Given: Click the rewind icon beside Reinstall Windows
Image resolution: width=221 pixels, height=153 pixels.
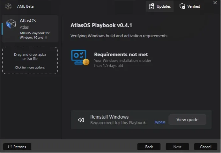Looking at the screenshot, I should (81, 120).
